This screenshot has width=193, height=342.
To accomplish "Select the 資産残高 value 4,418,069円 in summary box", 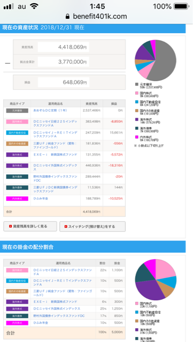I will [72, 47].
